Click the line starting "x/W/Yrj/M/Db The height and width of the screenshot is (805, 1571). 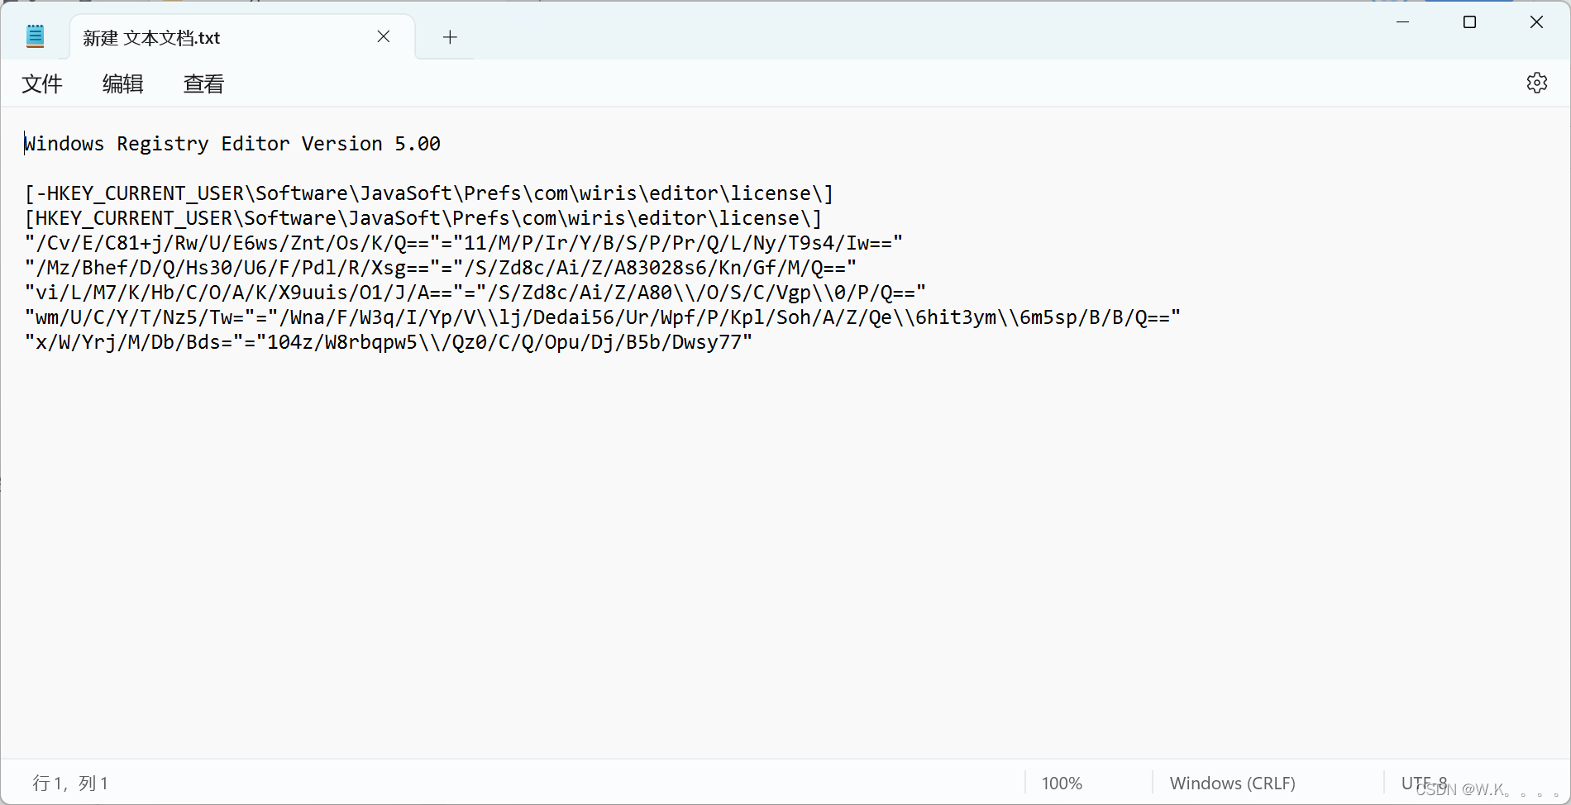click(x=389, y=342)
